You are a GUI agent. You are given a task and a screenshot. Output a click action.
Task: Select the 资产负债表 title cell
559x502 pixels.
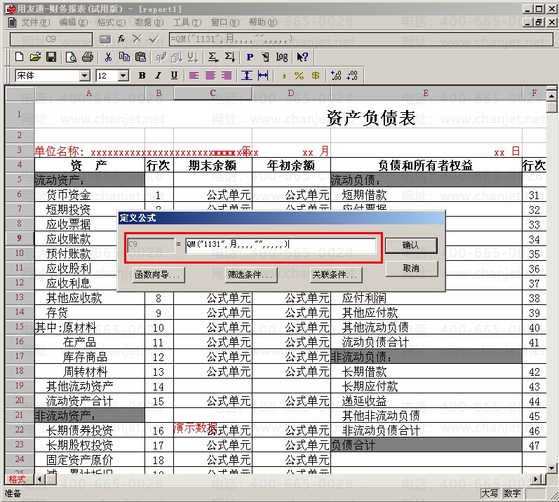coord(371,118)
